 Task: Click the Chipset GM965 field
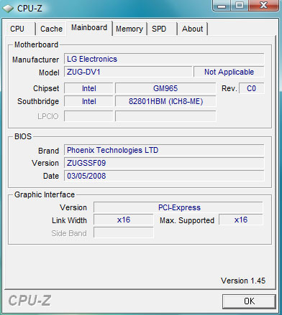tap(165, 88)
